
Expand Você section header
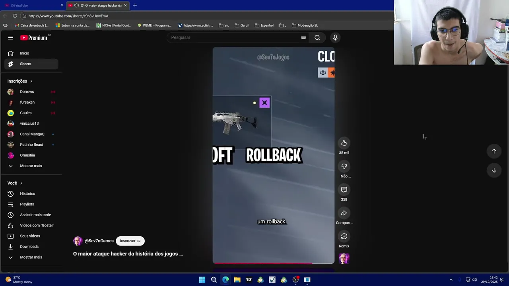(x=15, y=183)
